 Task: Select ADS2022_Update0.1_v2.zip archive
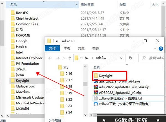click(117, 93)
